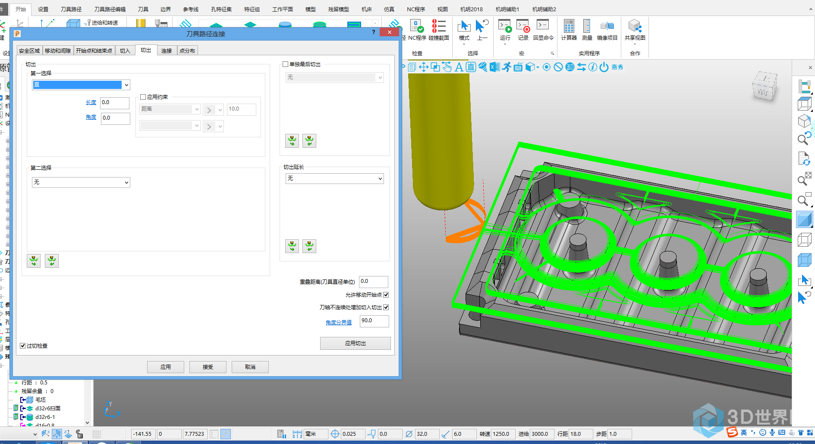Viewport: 815px width, 444px height.
Task: Open the 第一选择 dropdown list
Action: click(x=81, y=85)
